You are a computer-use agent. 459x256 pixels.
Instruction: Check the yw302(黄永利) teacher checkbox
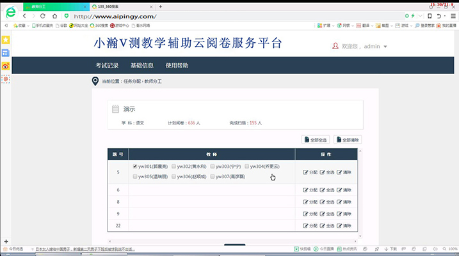pos(173,166)
